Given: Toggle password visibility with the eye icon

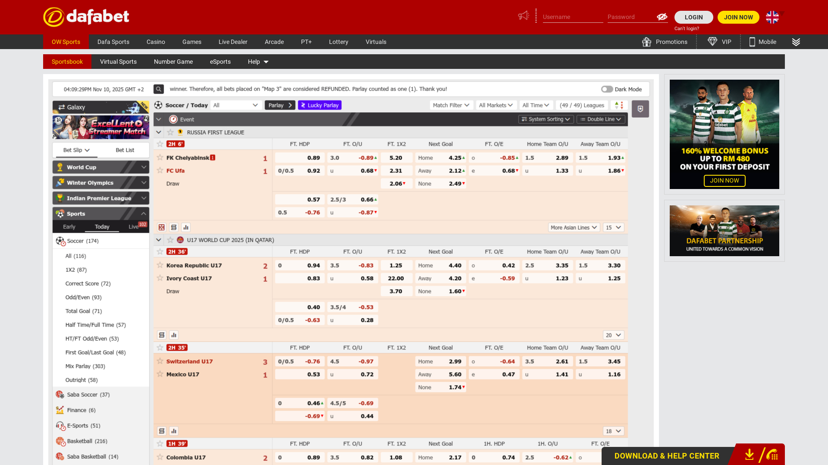Looking at the screenshot, I should tap(662, 17).
